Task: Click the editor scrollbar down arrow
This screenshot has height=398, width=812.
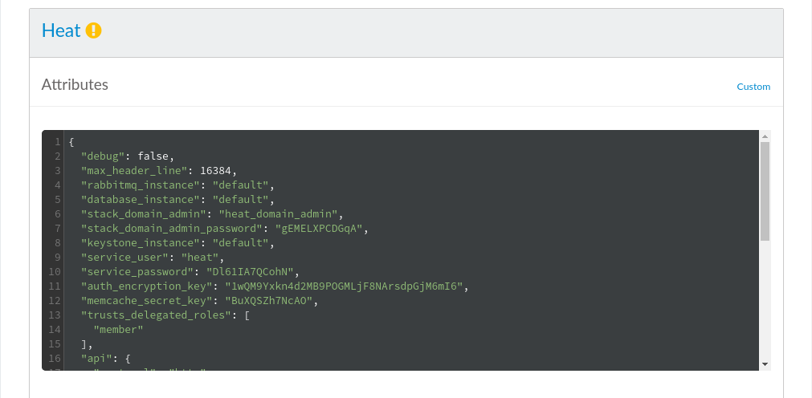Action: coord(765,364)
